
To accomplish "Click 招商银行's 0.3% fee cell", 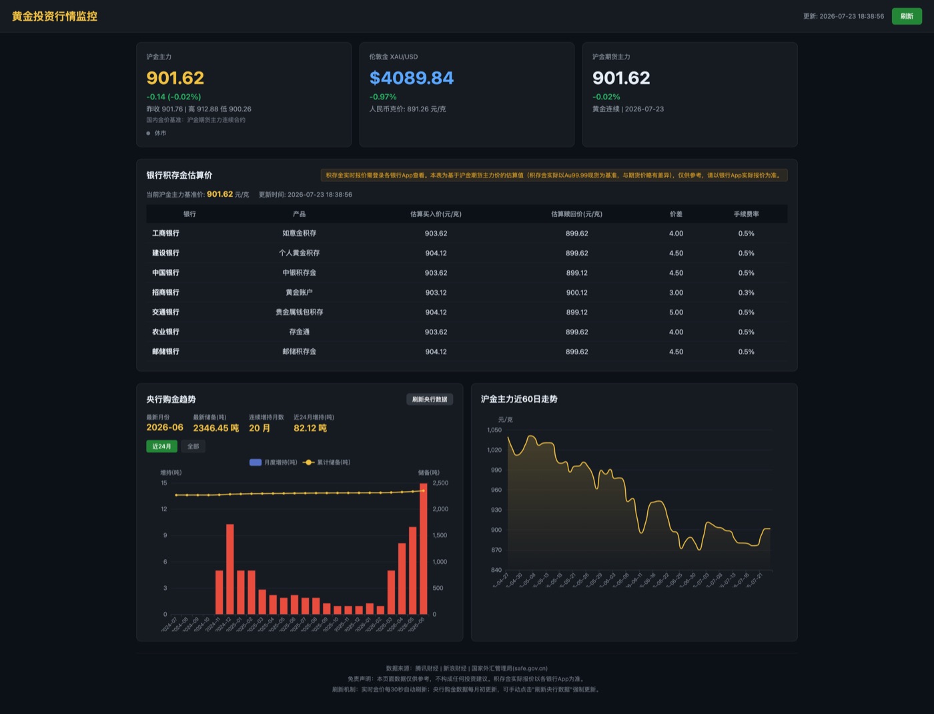I will pyautogui.click(x=746, y=292).
